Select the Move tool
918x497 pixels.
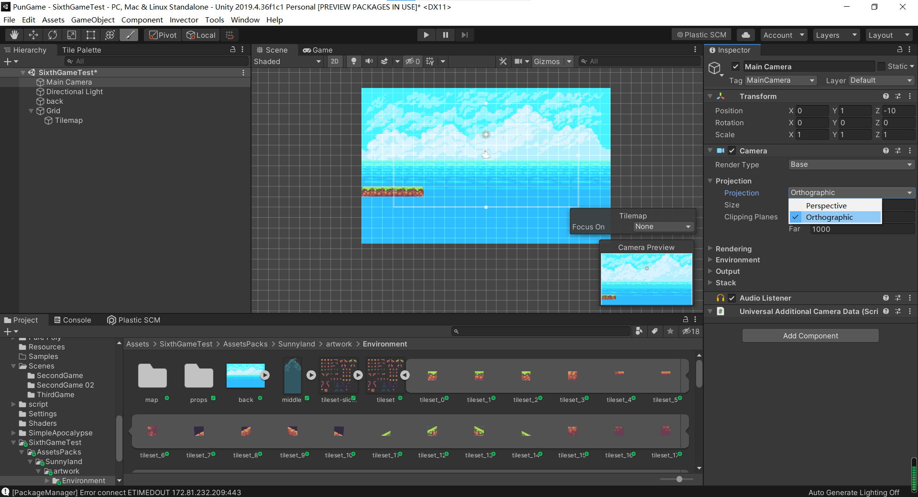33,35
